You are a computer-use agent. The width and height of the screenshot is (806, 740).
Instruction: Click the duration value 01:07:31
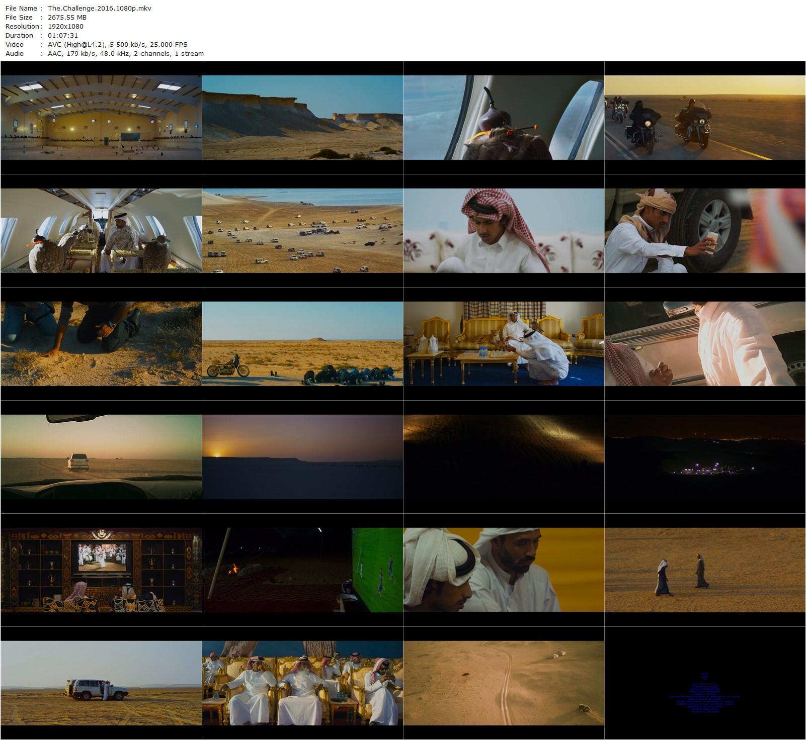point(62,35)
